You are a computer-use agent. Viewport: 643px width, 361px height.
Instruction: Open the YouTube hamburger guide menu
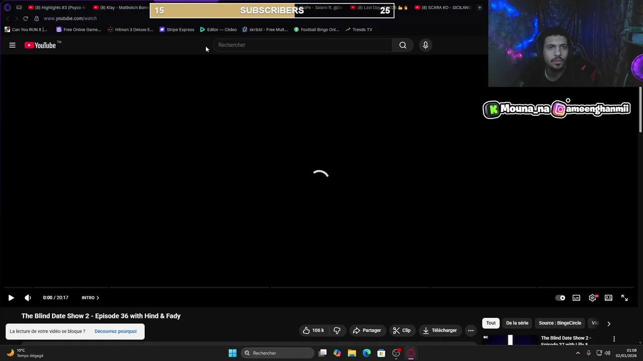[x=13, y=45]
